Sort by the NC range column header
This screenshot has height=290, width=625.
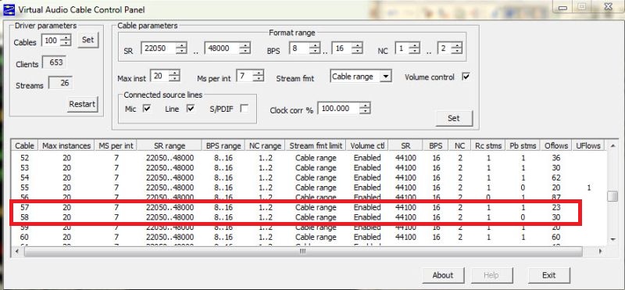click(265, 145)
